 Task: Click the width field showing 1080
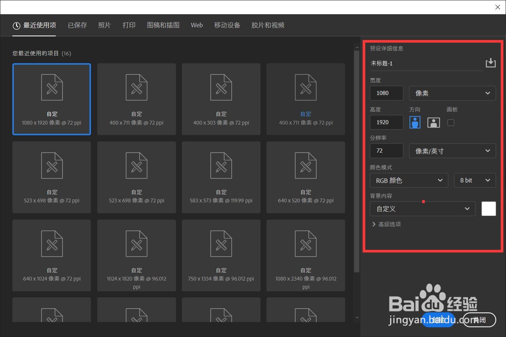click(x=387, y=93)
